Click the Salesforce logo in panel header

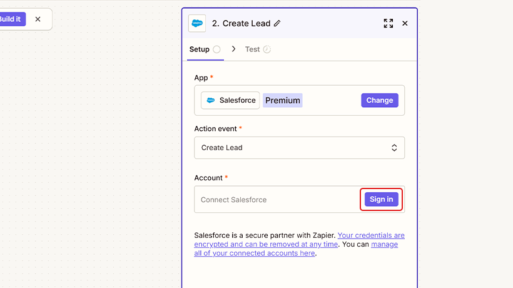197,23
